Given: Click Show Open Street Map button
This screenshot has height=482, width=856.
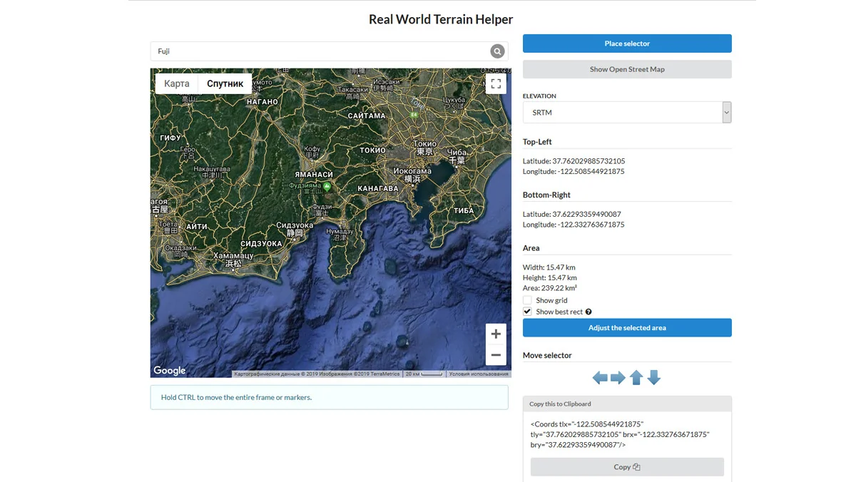Looking at the screenshot, I should click(627, 69).
